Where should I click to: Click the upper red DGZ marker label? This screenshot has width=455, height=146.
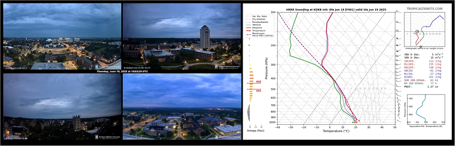[x=258, y=82]
